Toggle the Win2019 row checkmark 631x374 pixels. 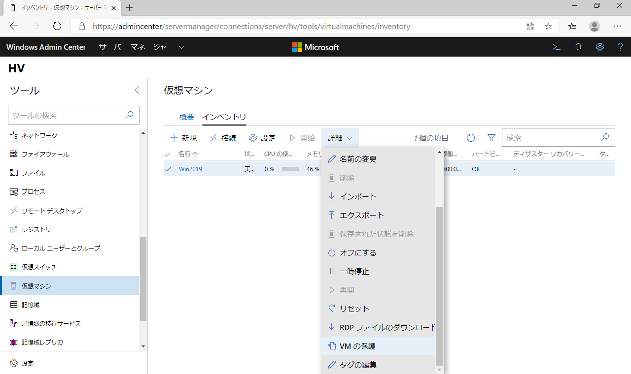pos(168,169)
